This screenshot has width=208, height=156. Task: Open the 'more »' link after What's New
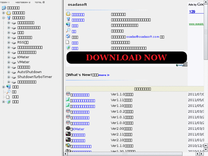(x=104, y=75)
